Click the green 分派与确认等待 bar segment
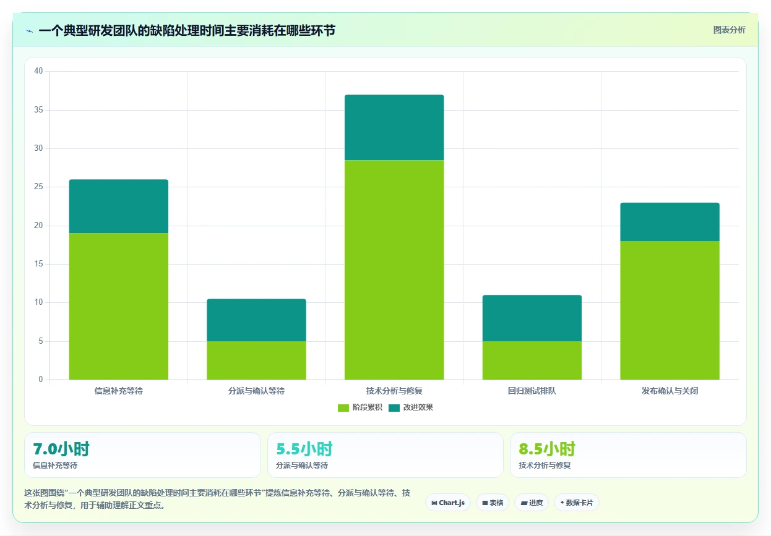This screenshot has height=536, width=771. coord(256,360)
